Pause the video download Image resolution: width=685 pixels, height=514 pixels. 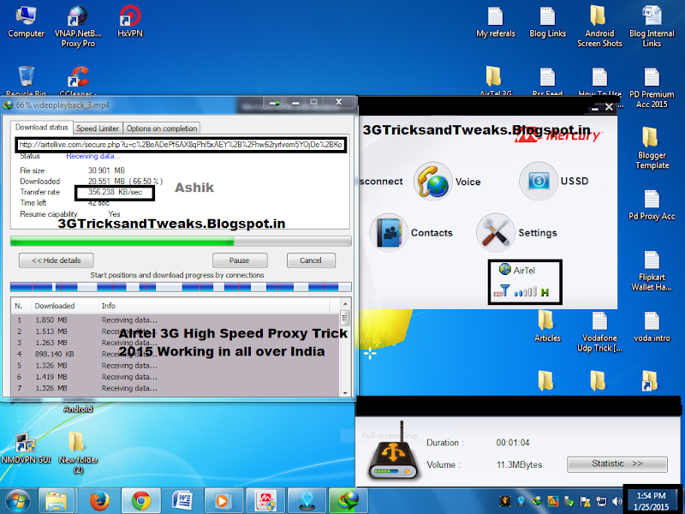[240, 260]
